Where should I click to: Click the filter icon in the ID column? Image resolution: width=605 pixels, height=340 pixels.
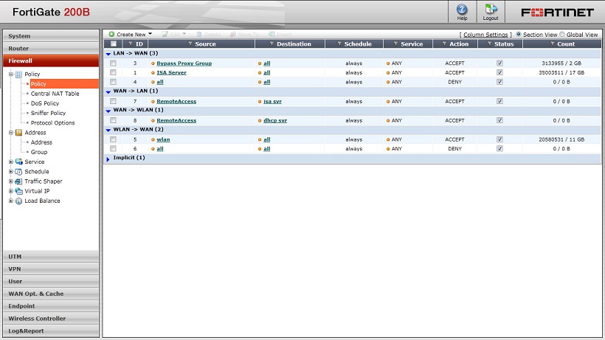pos(131,44)
